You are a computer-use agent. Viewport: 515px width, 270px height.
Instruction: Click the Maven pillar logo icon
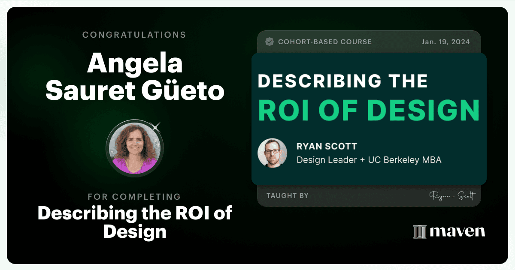419,231
